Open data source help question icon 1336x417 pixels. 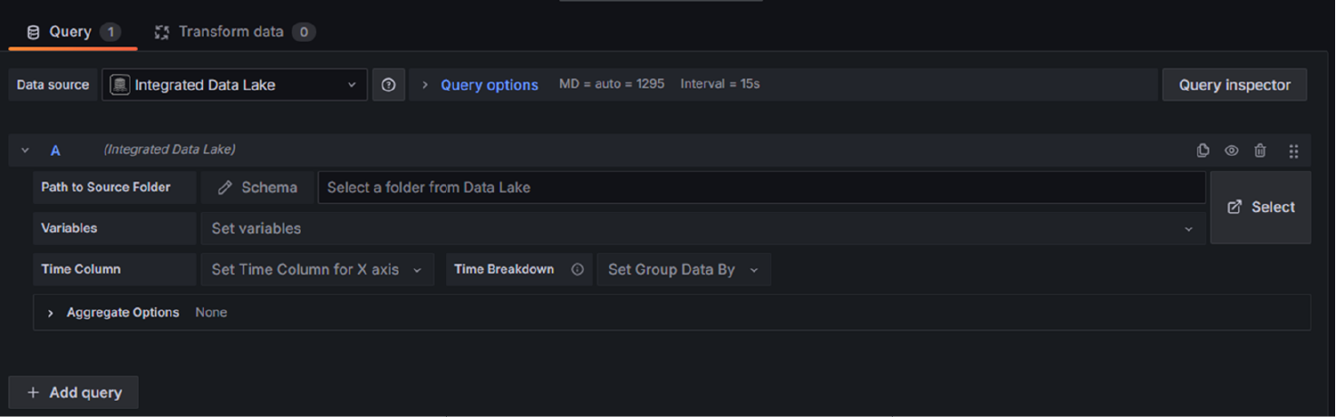tap(388, 84)
